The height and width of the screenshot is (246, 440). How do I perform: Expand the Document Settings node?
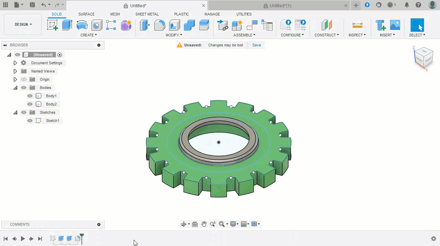[15, 63]
